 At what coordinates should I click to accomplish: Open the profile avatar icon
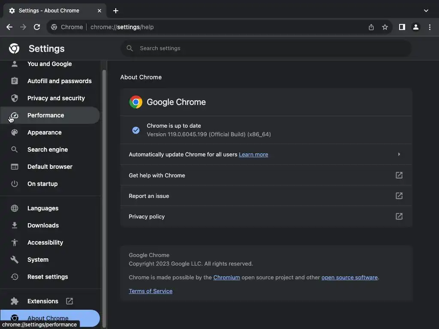(415, 27)
